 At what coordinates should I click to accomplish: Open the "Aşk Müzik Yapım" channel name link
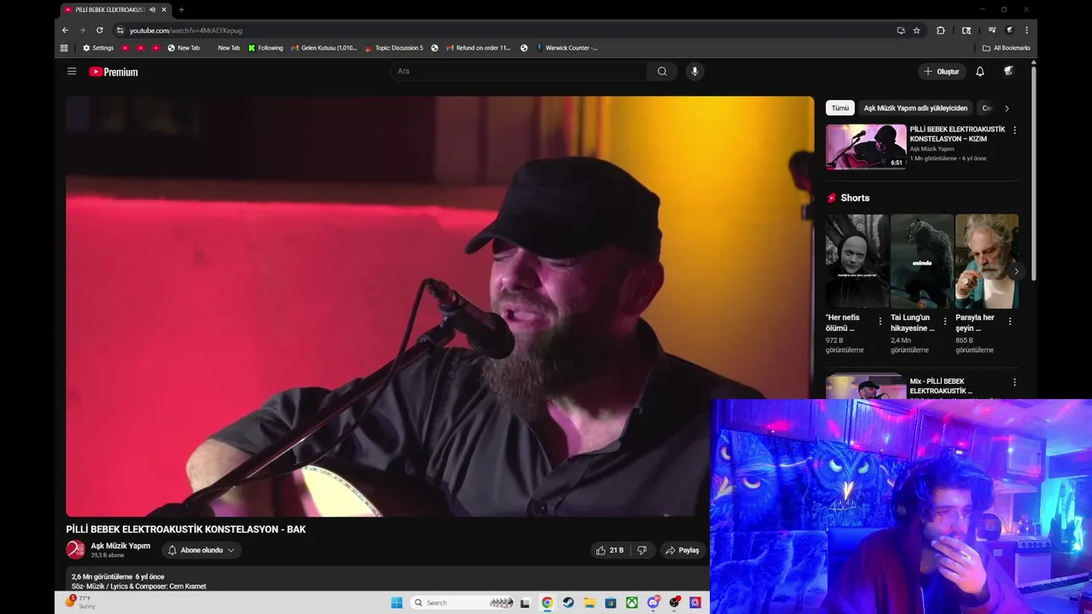120,546
